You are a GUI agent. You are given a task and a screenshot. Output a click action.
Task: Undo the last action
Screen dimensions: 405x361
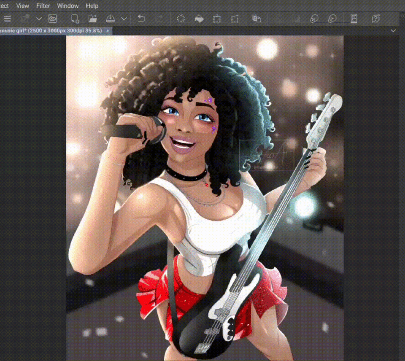[x=142, y=19]
